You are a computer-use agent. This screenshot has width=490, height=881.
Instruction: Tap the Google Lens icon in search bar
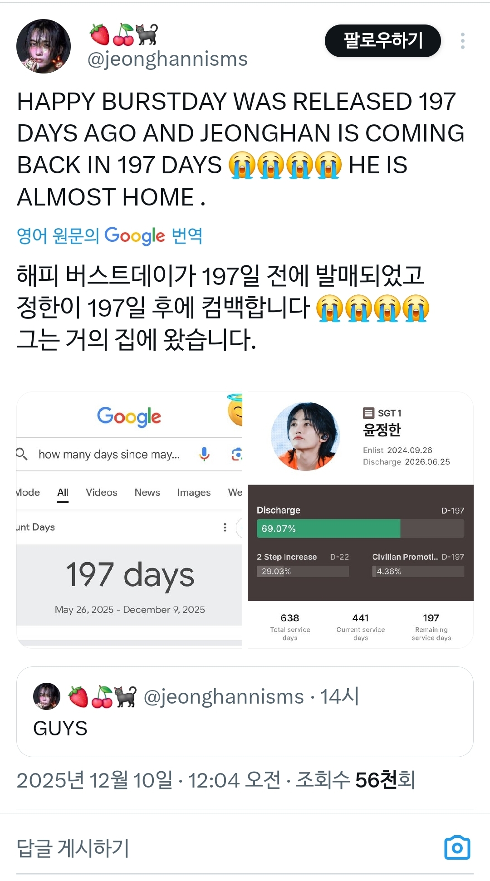pos(237,454)
